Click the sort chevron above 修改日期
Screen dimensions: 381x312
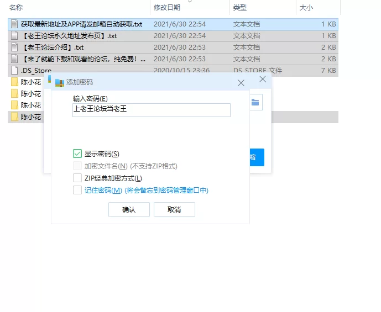coord(190,2)
